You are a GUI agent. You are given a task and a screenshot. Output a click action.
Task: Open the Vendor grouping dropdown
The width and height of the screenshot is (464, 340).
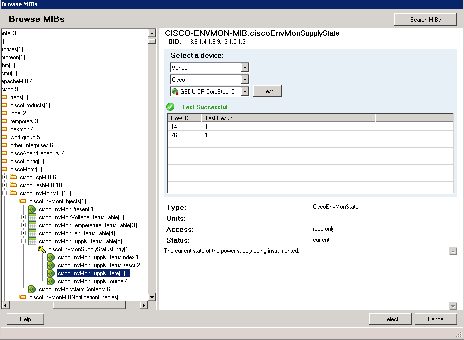(244, 68)
